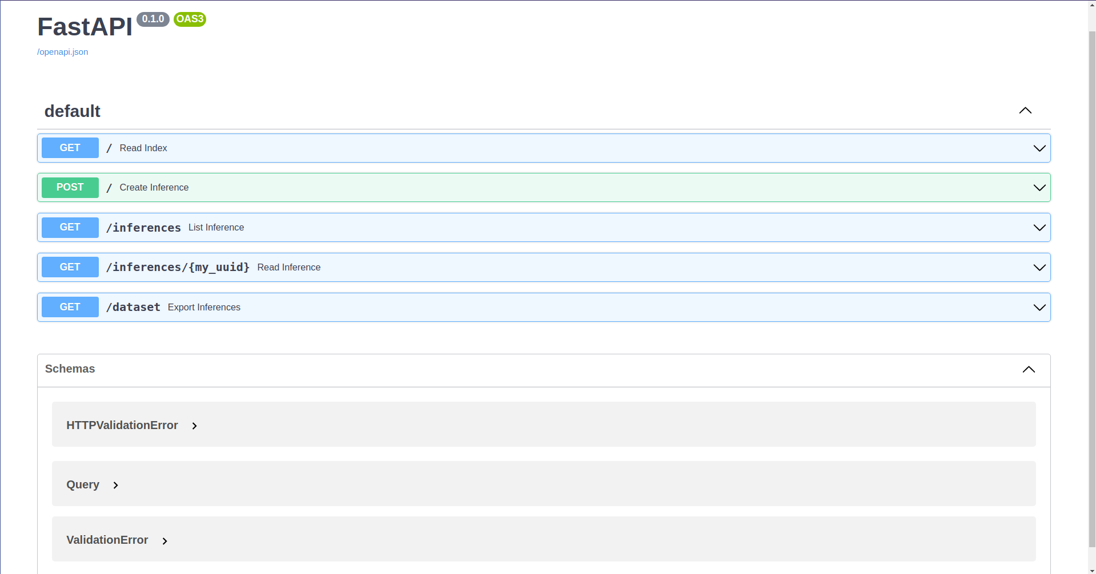The width and height of the screenshot is (1096, 574).
Task: Collapse the default section chevron
Action: click(x=1025, y=111)
